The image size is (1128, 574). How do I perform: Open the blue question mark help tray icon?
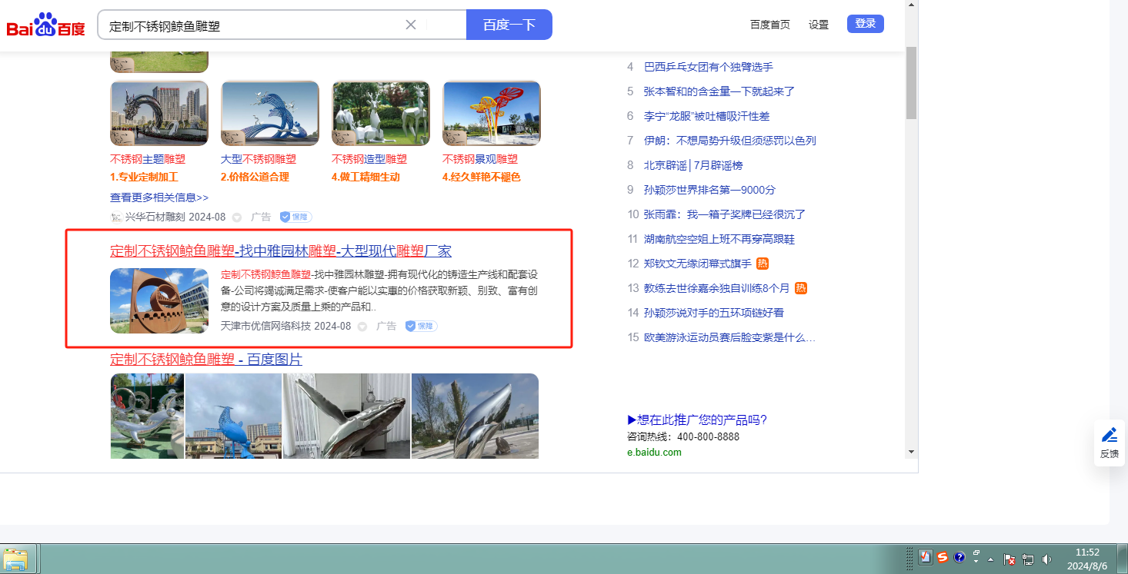click(959, 558)
